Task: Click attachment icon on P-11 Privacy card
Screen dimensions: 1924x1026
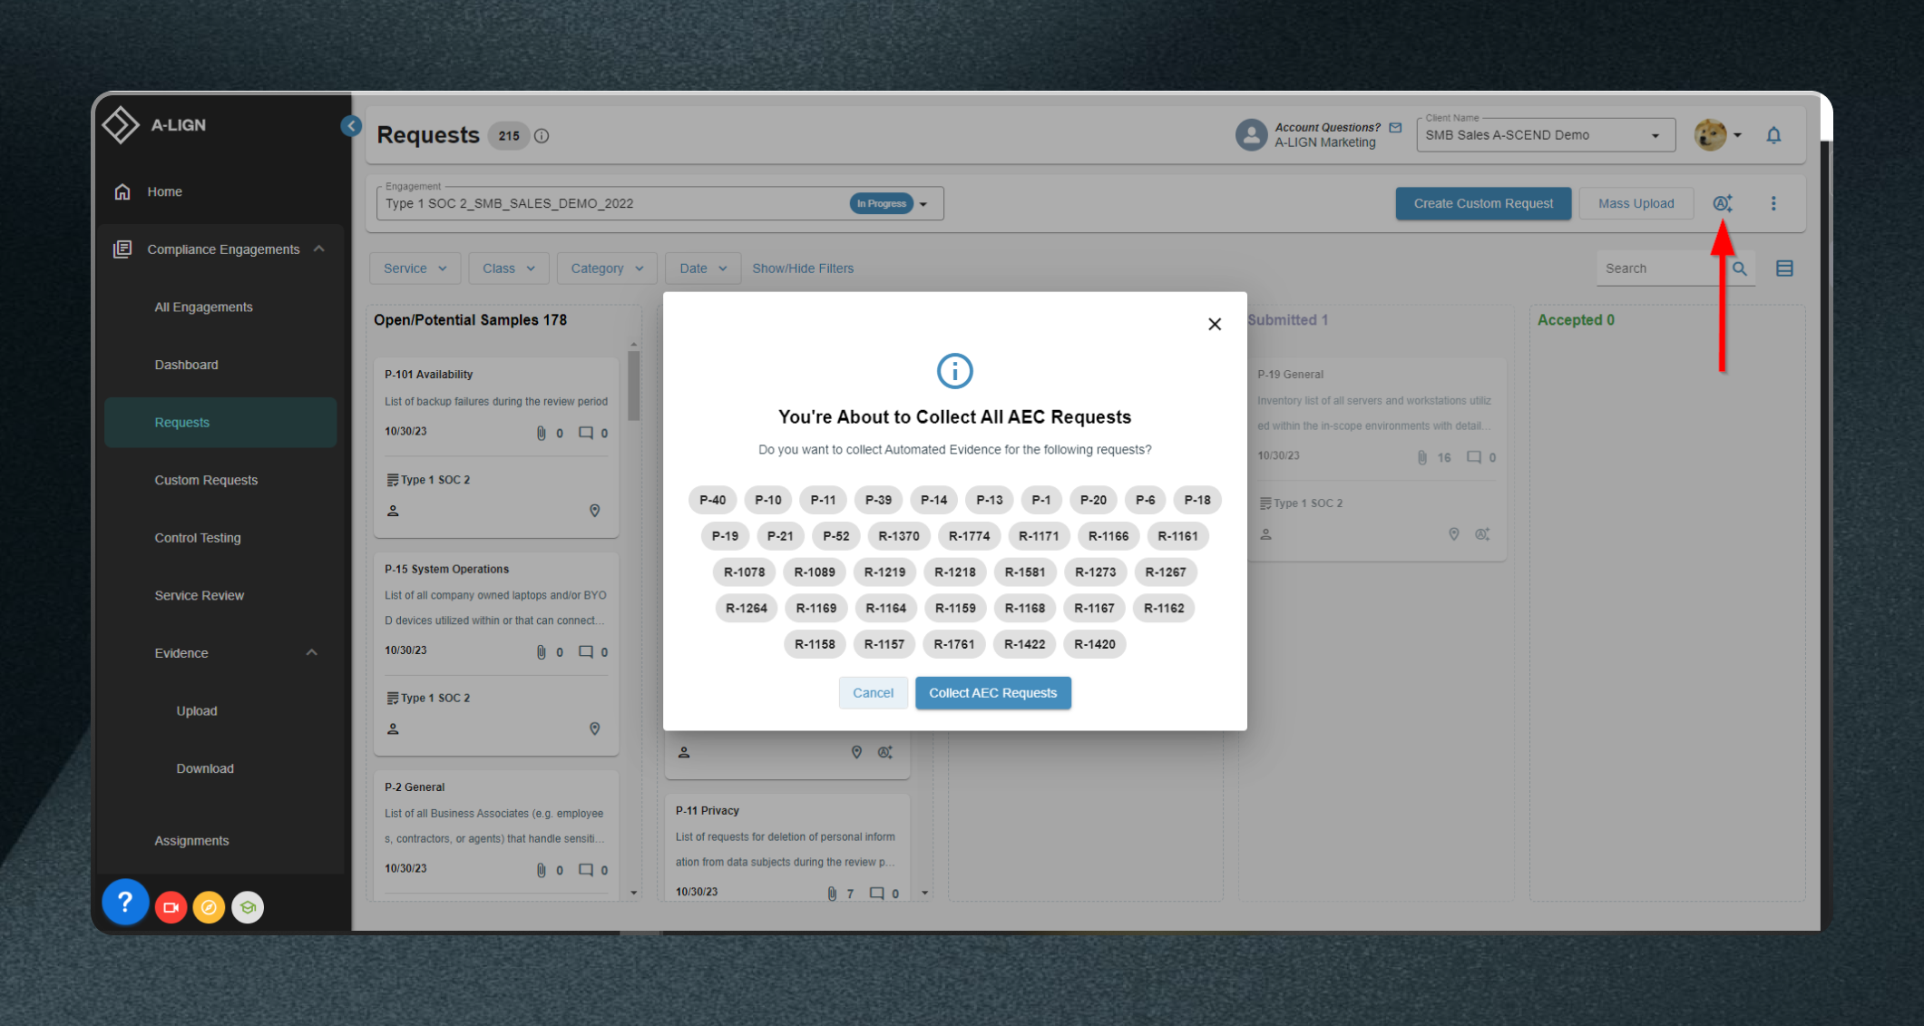Action: coord(832,894)
